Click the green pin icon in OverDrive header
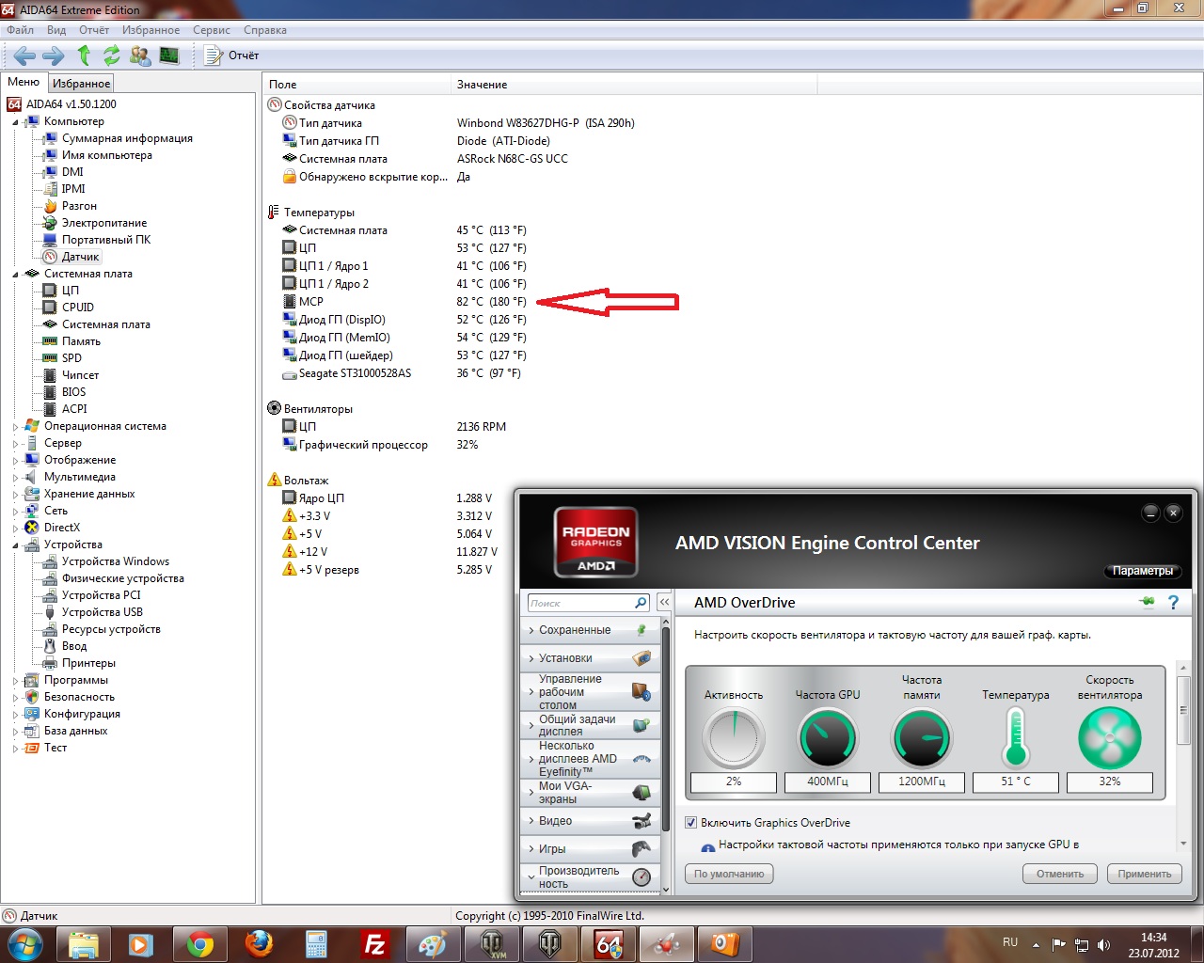The height and width of the screenshot is (963, 1204). point(1147,602)
